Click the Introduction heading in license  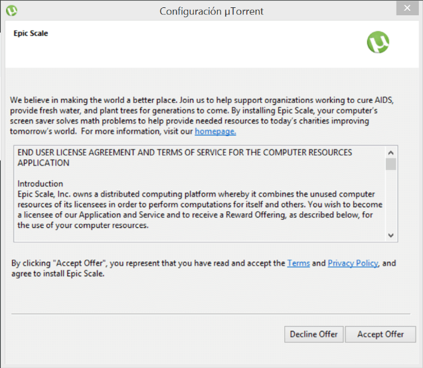coord(41,184)
